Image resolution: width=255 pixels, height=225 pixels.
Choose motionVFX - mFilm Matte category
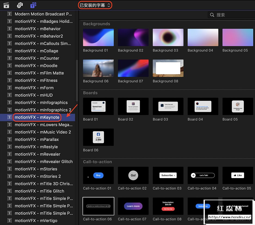[38, 73]
